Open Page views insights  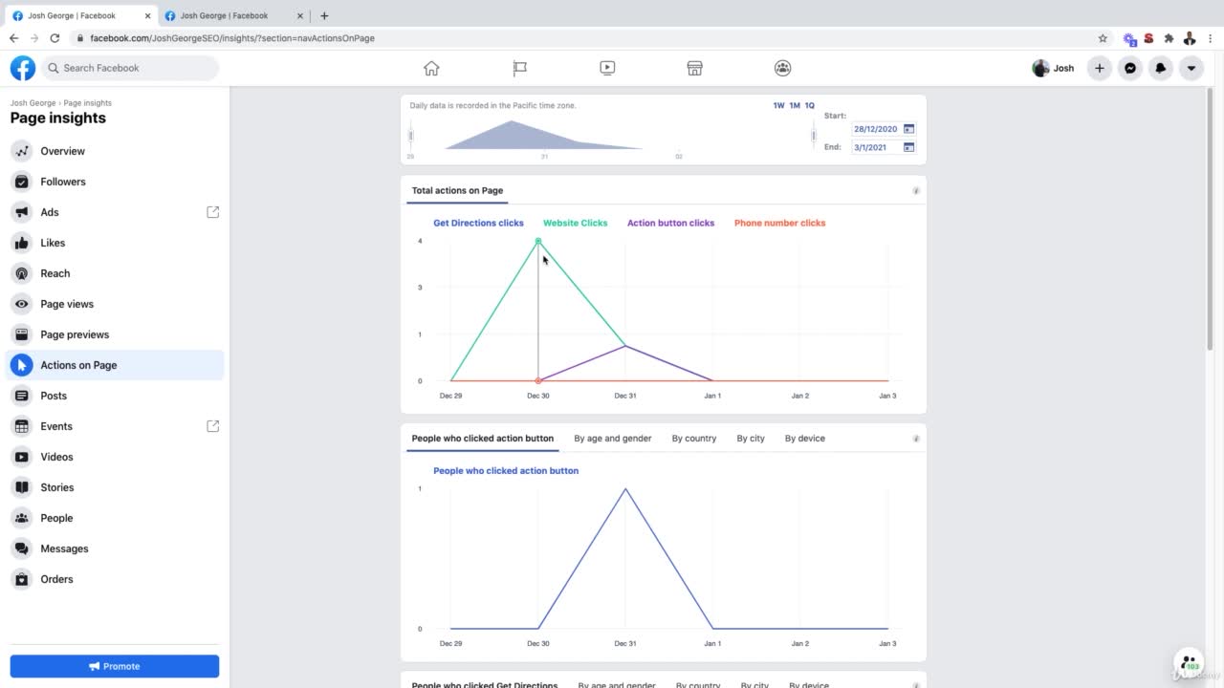[x=115, y=304]
